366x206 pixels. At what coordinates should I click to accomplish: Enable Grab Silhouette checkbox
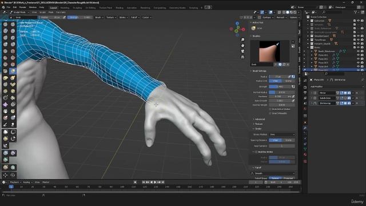(x=270, y=113)
